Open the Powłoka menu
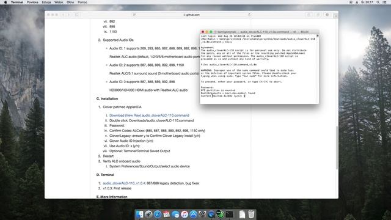Viewport: 391px width, 220px height. (x=32, y=2)
